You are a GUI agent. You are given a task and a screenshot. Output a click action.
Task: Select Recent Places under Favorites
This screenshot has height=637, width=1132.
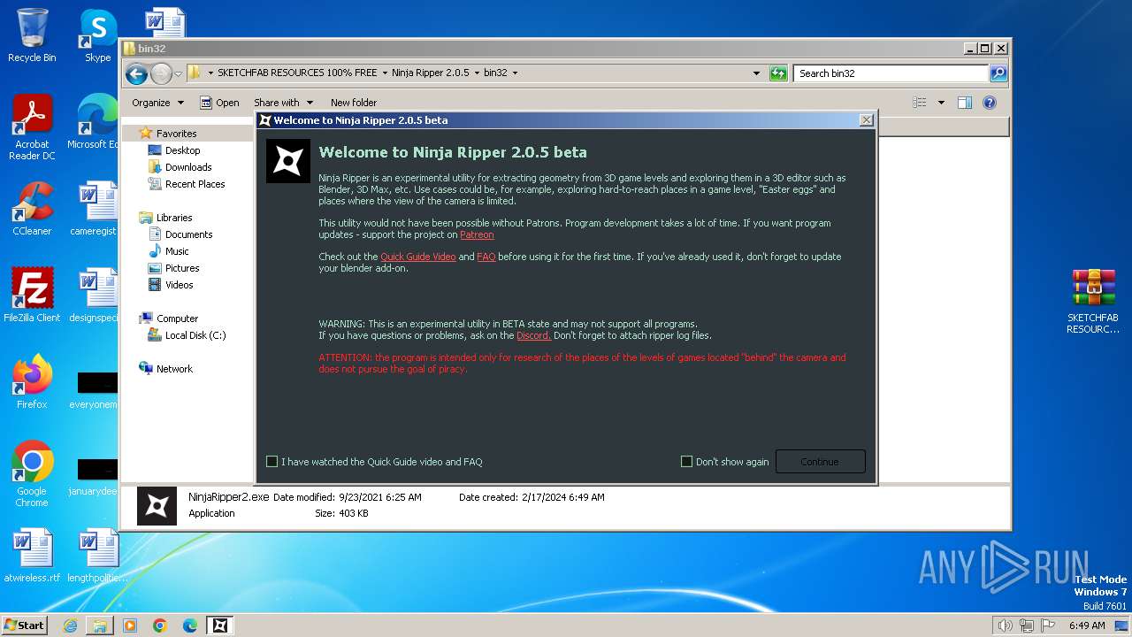[195, 184]
